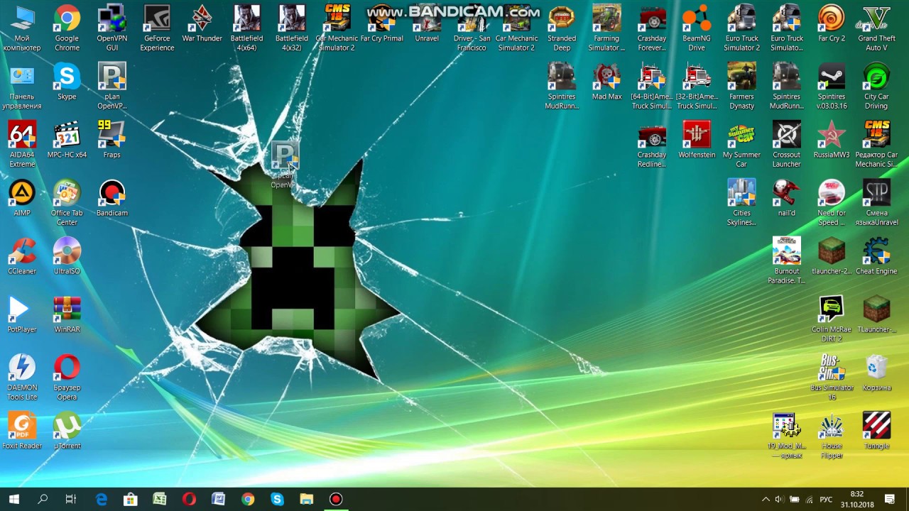Select the Colin McRae DiRT 2 icon
The height and width of the screenshot is (511, 909).
click(x=832, y=318)
